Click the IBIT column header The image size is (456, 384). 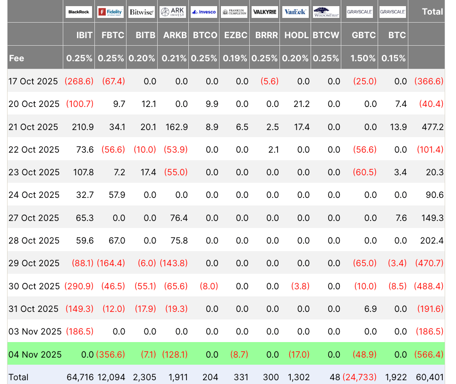click(x=84, y=35)
